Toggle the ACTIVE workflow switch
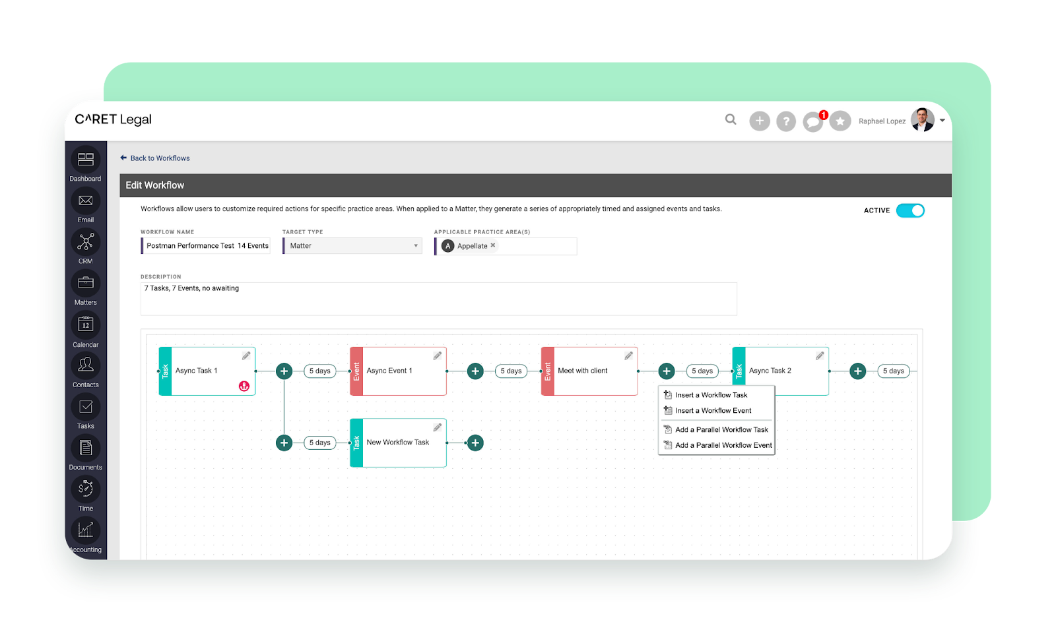Viewport: 1056px width, 622px height. point(910,210)
